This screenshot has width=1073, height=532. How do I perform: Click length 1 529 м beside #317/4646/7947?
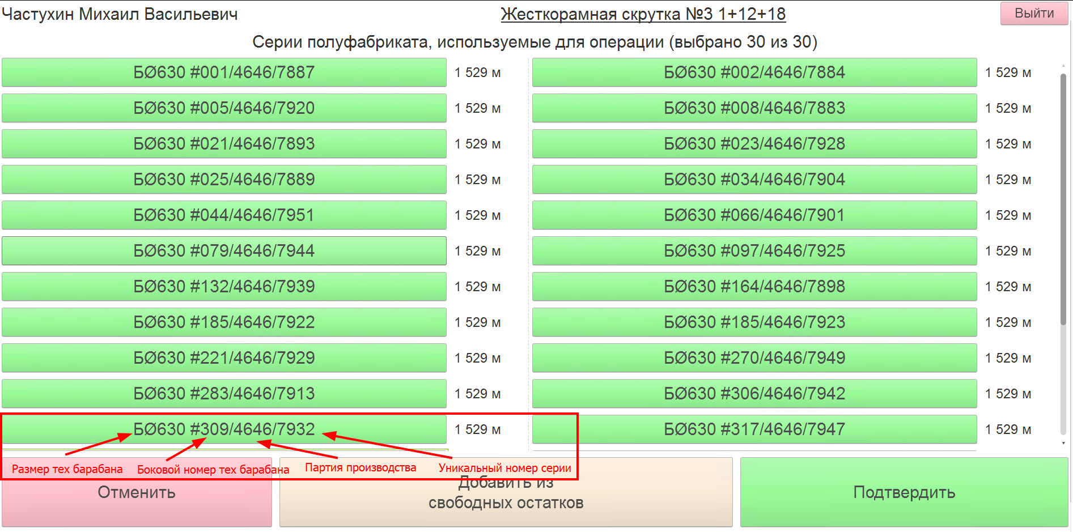pos(1008,429)
